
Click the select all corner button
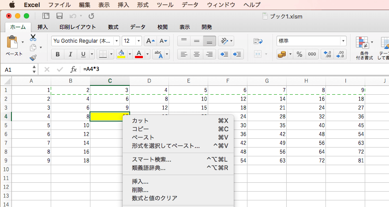click(6, 81)
